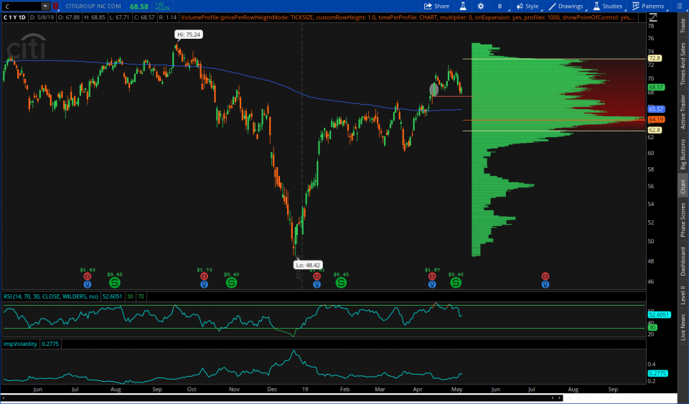The width and height of the screenshot is (689, 404).
Task: Open the Patterns dropdown
Action: pos(648,6)
